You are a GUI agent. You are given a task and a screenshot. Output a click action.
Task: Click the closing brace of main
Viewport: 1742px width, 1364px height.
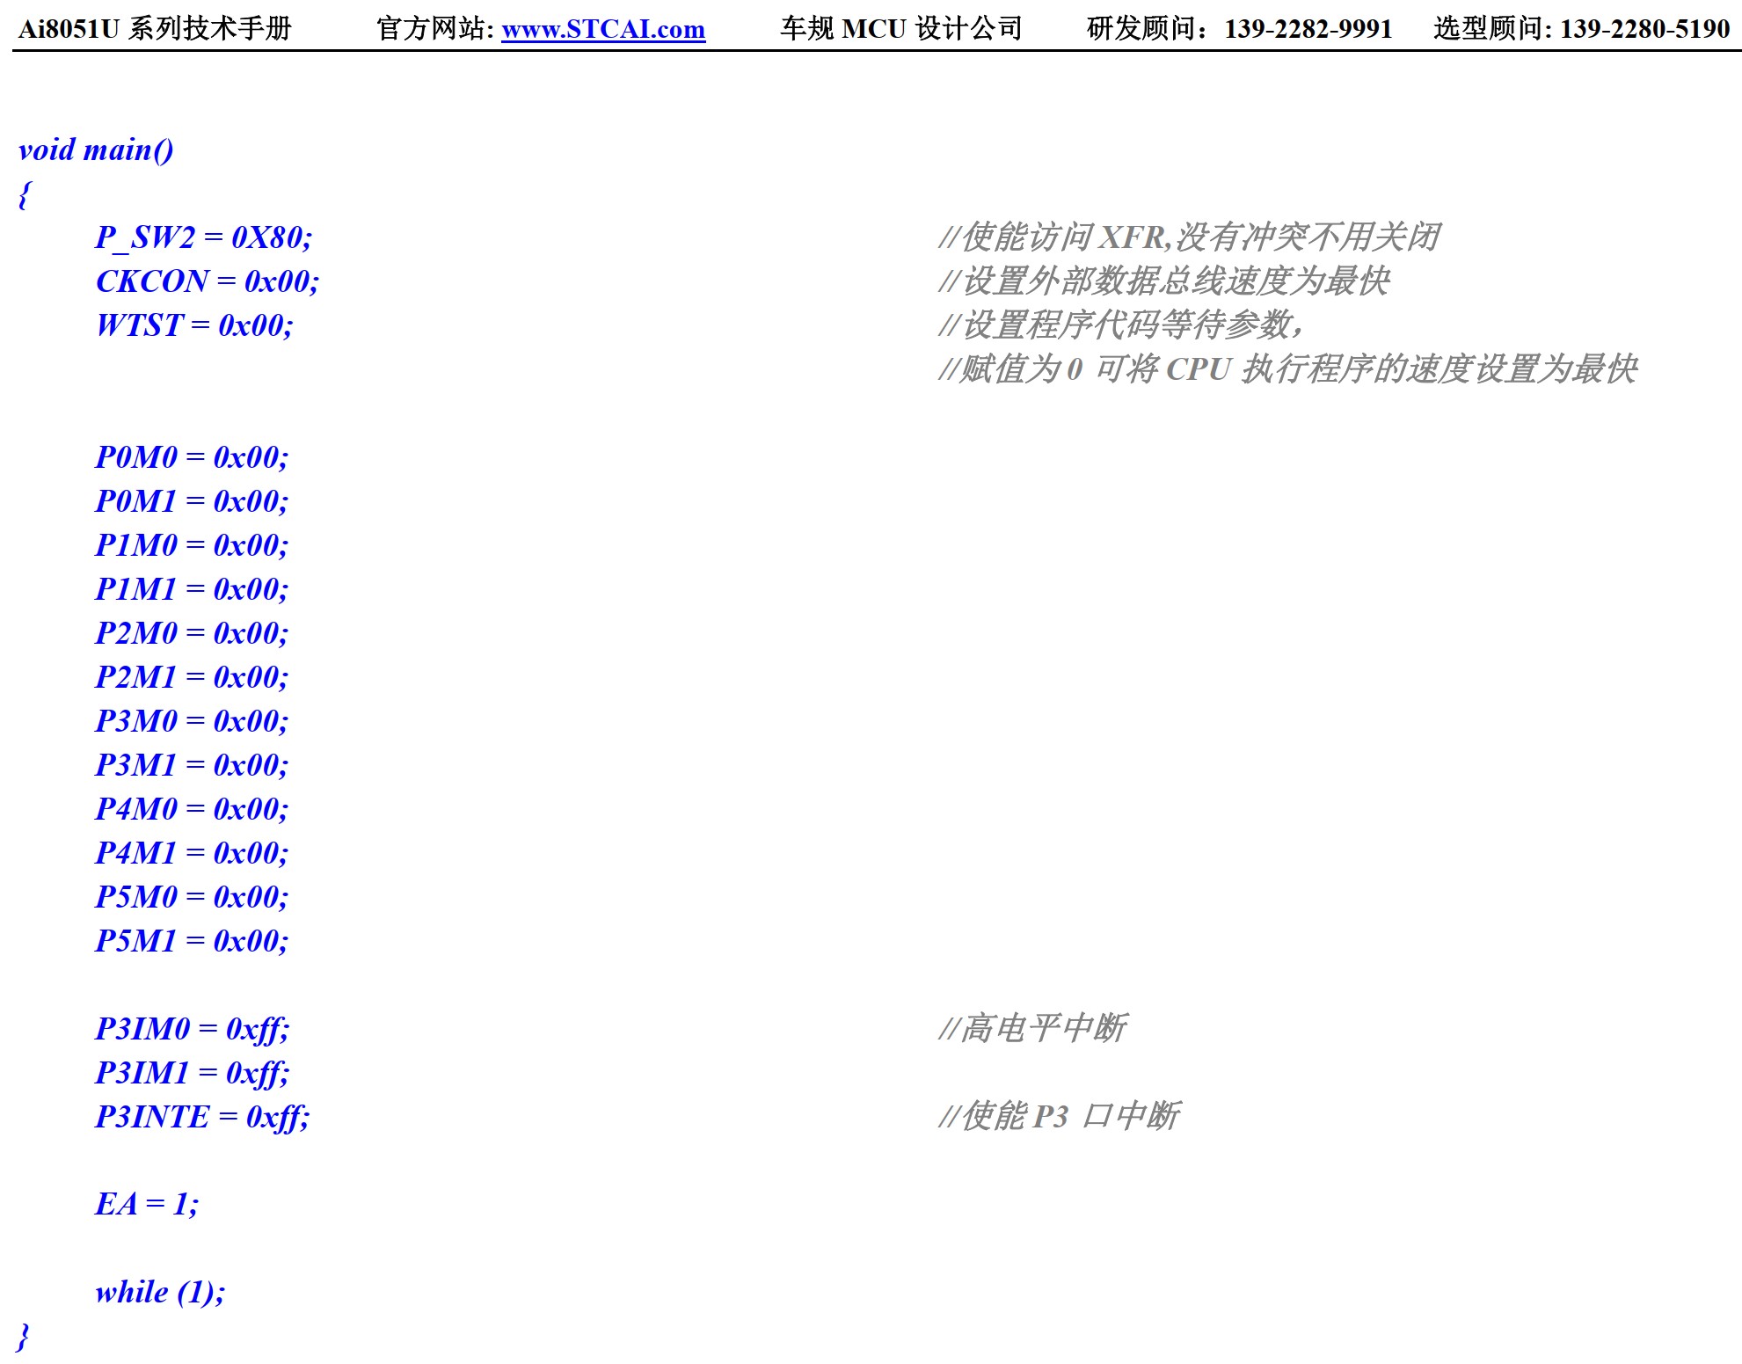(x=24, y=1337)
